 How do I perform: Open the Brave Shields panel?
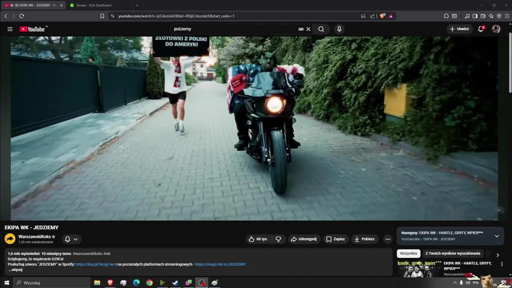click(382, 16)
